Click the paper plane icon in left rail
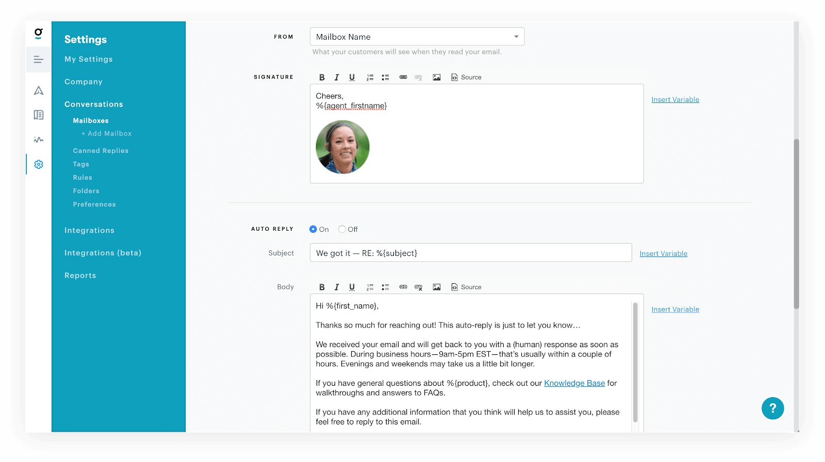 (x=39, y=91)
